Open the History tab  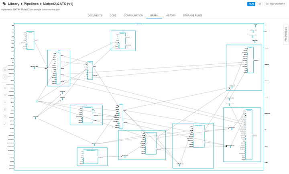171,15
